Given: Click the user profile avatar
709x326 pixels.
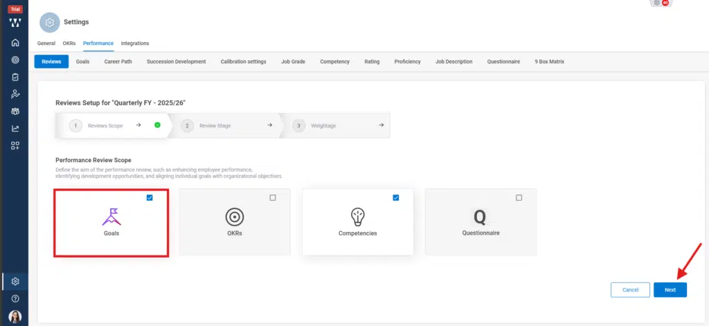Looking at the screenshot, I should tap(15, 316).
